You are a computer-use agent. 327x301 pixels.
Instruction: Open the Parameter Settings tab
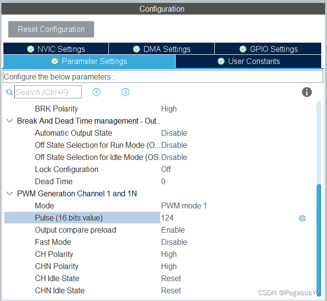tap(89, 61)
